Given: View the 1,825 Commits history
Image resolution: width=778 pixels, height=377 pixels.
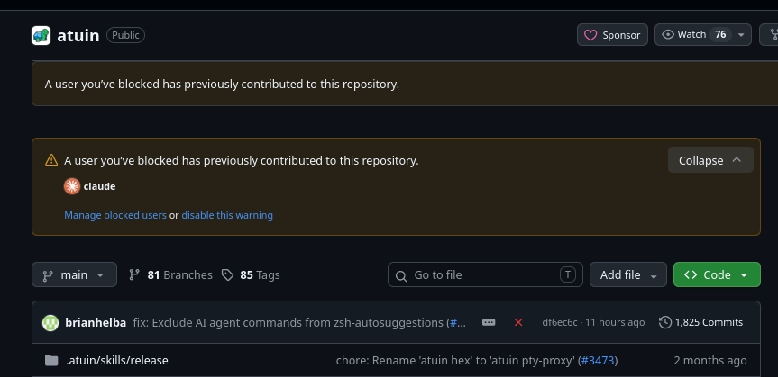Looking at the screenshot, I should tap(701, 322).
